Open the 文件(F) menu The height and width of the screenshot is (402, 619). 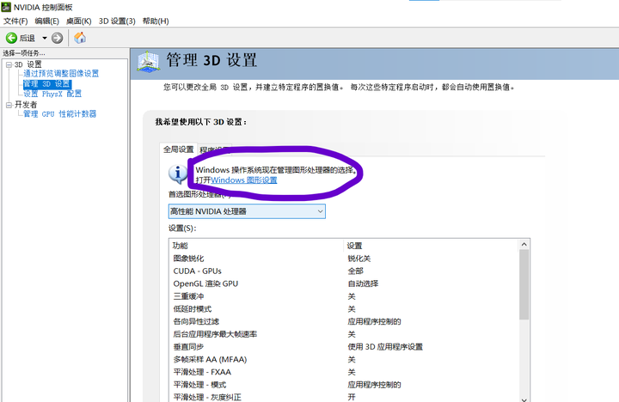[15, 21]
